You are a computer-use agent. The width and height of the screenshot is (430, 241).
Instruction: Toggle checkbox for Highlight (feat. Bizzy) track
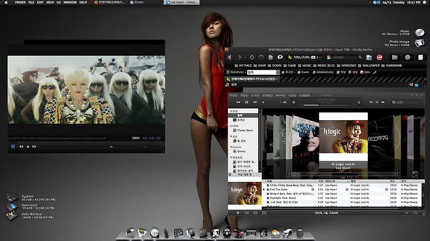(x=268, y=198)
